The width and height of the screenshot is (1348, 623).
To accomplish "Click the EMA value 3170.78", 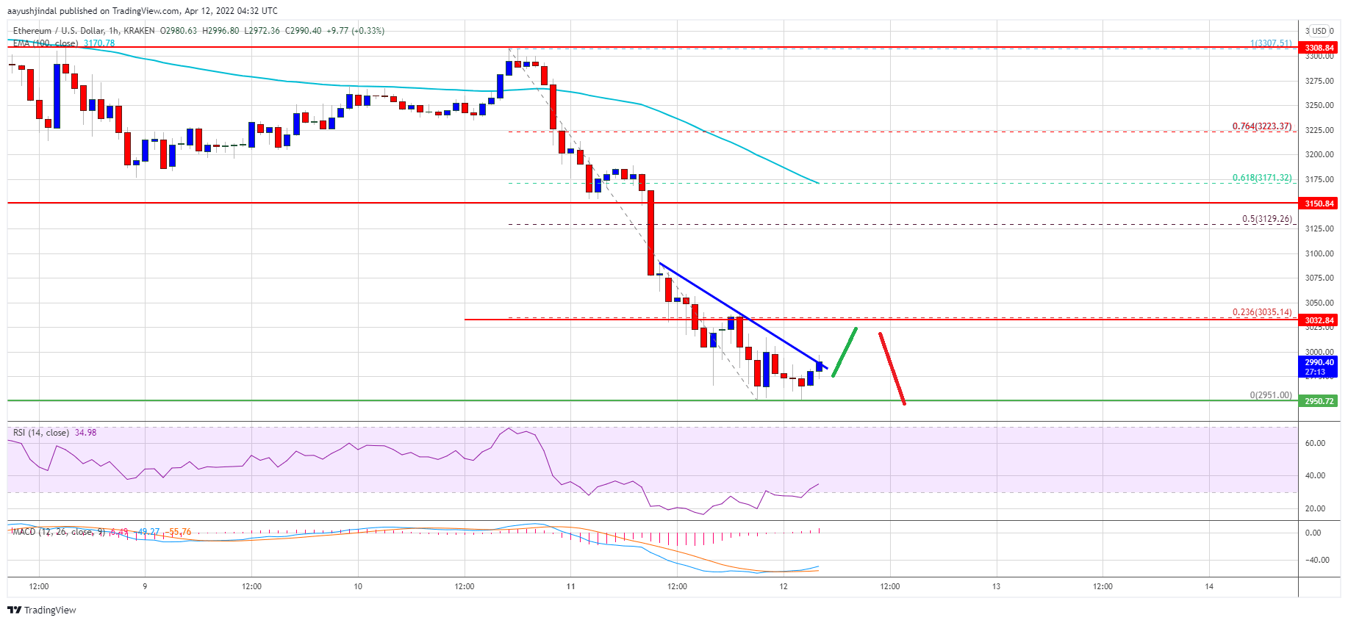I will 99,43.
